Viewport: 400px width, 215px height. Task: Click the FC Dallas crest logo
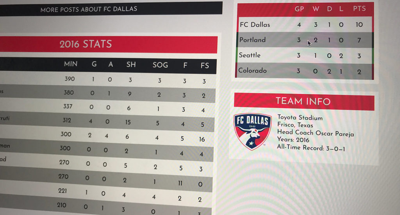click(252, 131)
